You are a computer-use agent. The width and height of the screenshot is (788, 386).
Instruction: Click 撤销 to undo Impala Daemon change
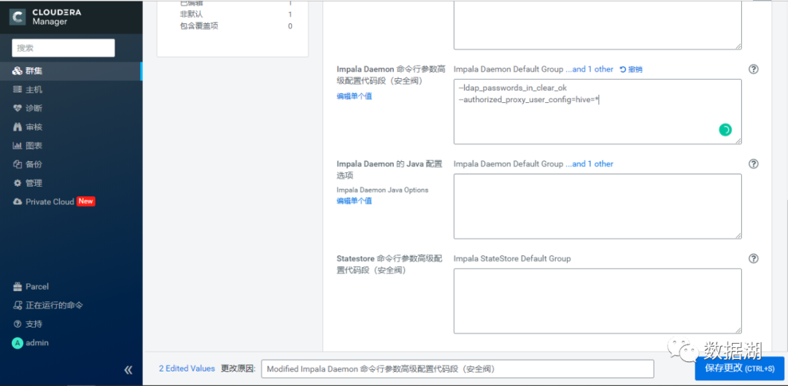630,69
